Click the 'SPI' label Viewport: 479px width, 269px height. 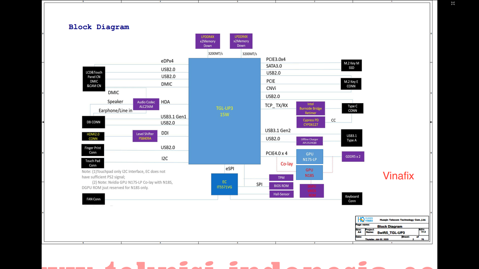pos(259,185)
